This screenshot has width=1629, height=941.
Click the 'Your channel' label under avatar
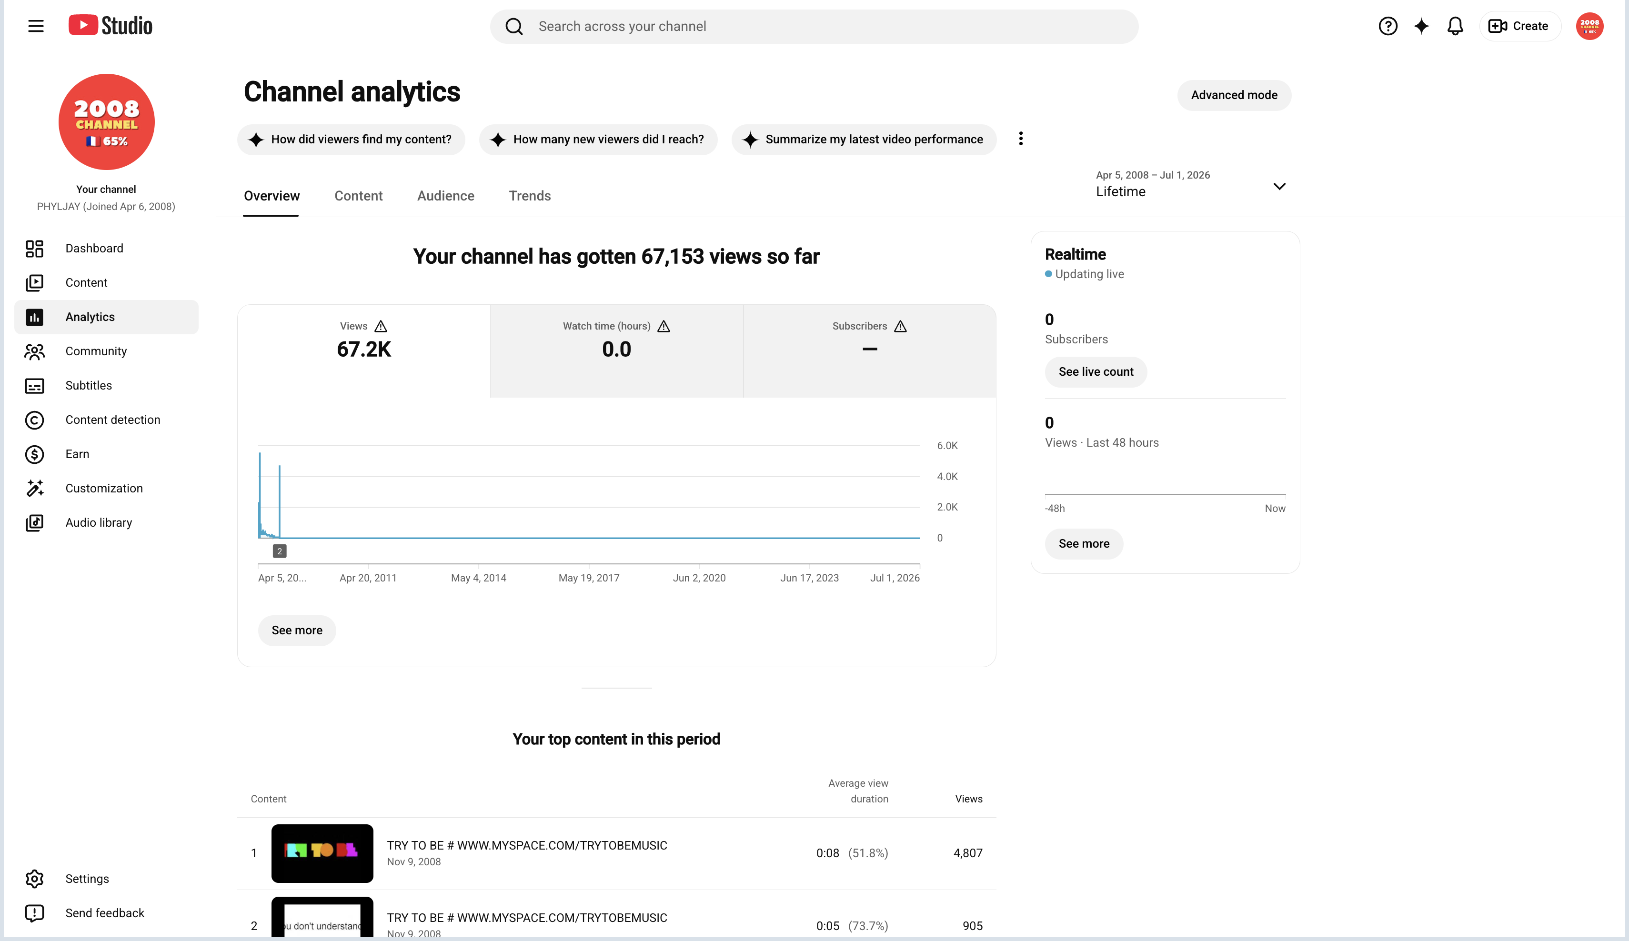tap(106, 190)
